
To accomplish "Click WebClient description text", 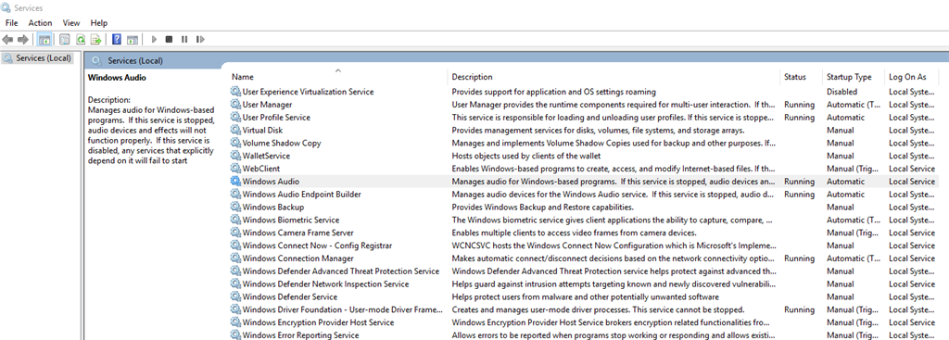I will coord(614,169).
